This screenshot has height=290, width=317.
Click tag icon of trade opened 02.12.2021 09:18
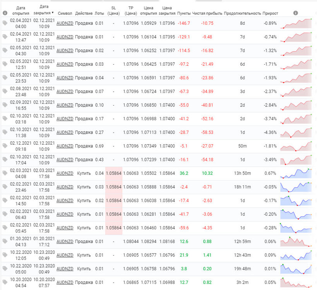5,146
